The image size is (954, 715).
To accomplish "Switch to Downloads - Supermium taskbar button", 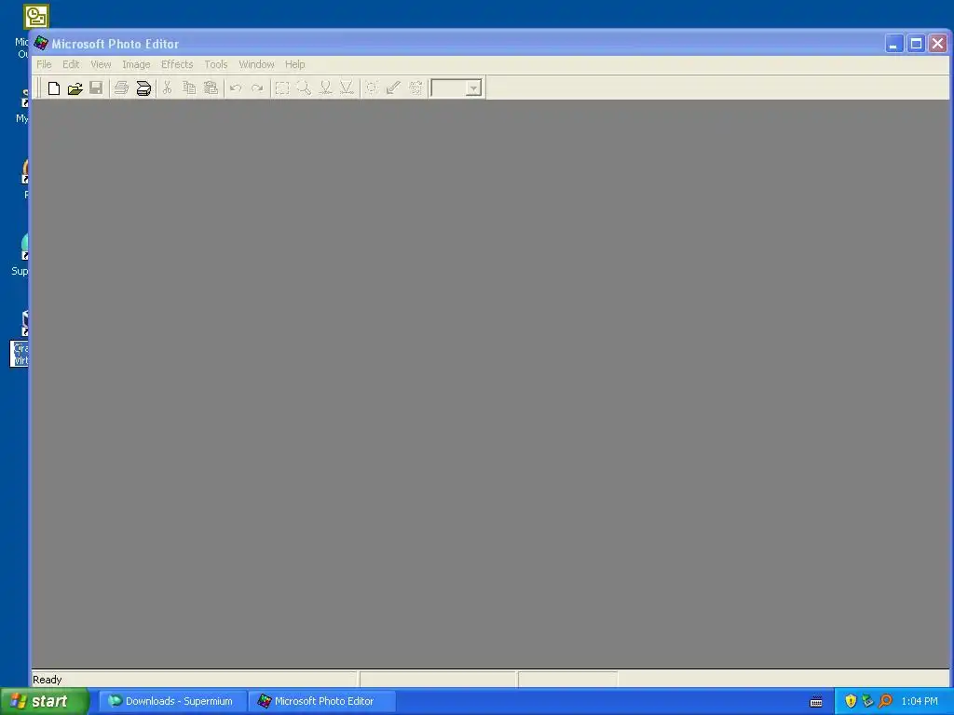I will click(x=172, y=701).
